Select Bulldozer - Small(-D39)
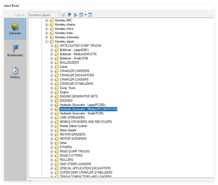 (74, 58)
